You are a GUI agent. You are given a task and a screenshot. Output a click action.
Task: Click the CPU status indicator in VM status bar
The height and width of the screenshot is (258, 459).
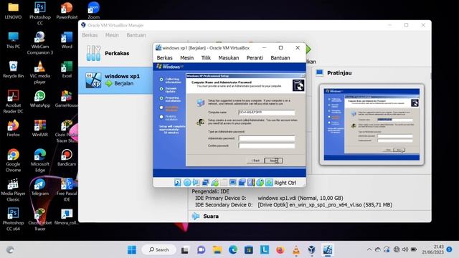click(x=251, y=183)
